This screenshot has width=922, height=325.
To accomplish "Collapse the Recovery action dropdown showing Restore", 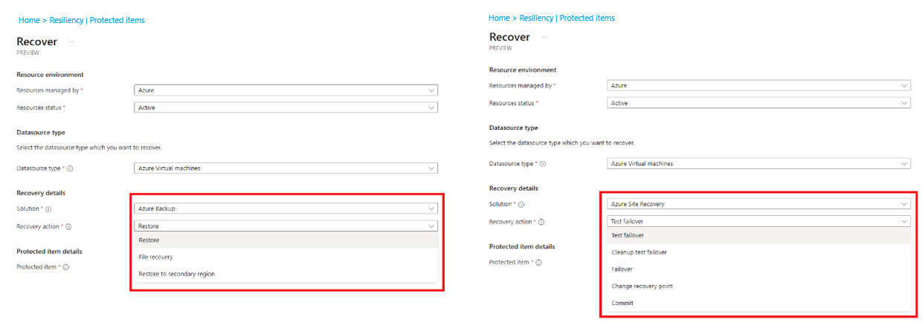I will pyautogui.click(x=286, y=226).
